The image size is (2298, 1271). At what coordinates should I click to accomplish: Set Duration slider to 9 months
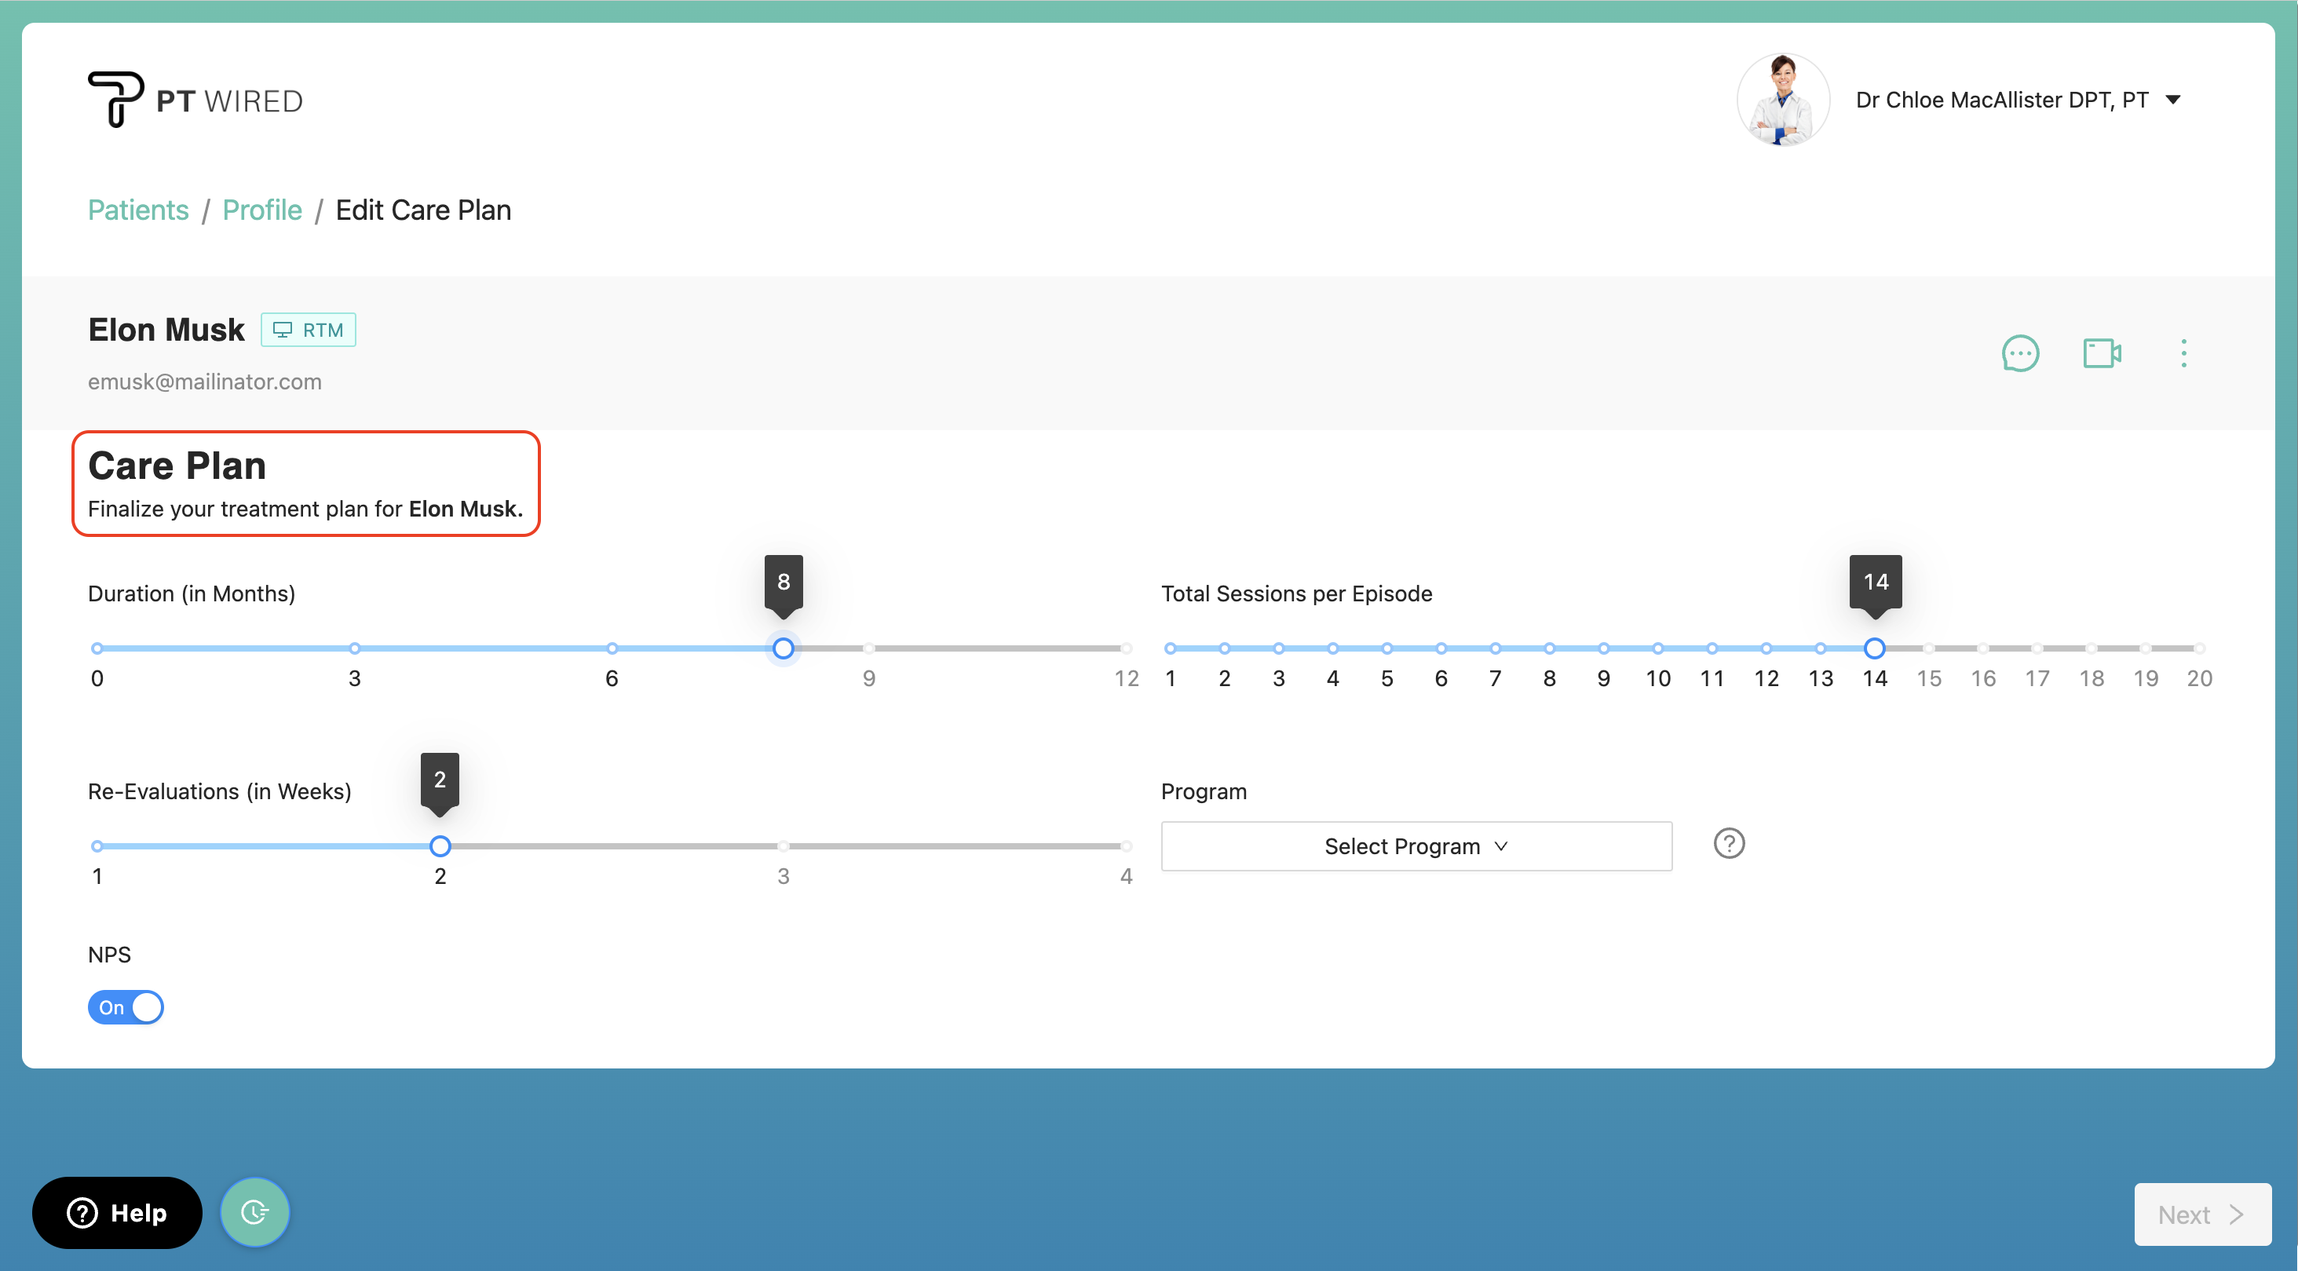point(869,648)
